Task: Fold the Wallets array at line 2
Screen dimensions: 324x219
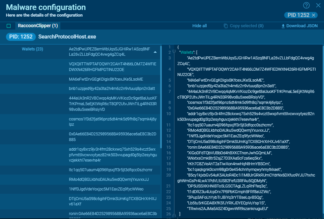Action: (174, 52)
